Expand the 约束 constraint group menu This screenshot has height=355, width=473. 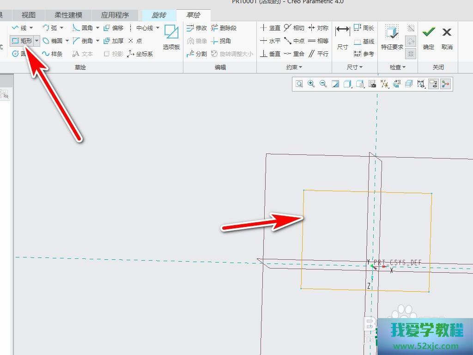coord(294,67)
